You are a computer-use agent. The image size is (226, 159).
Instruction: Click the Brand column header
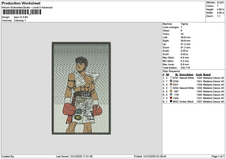coord(207,75)
